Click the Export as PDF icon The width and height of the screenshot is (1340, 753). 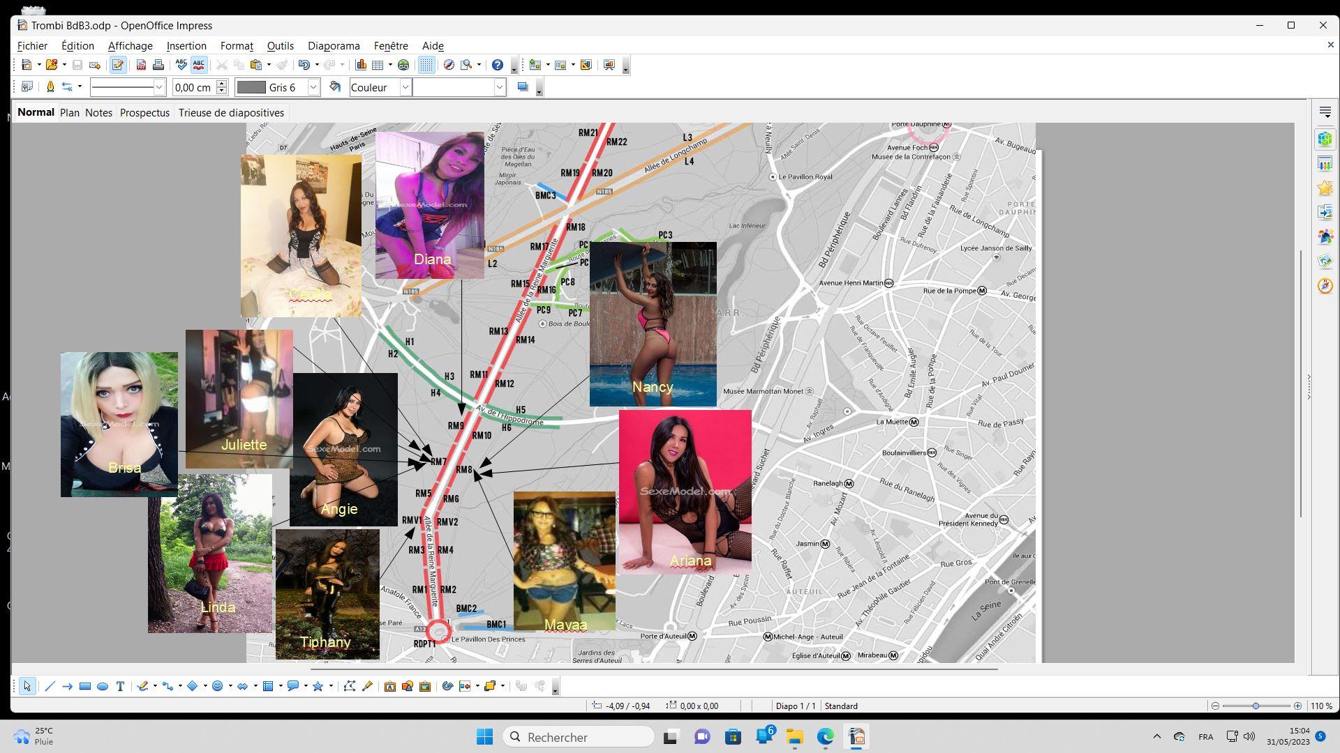[141, 65]
